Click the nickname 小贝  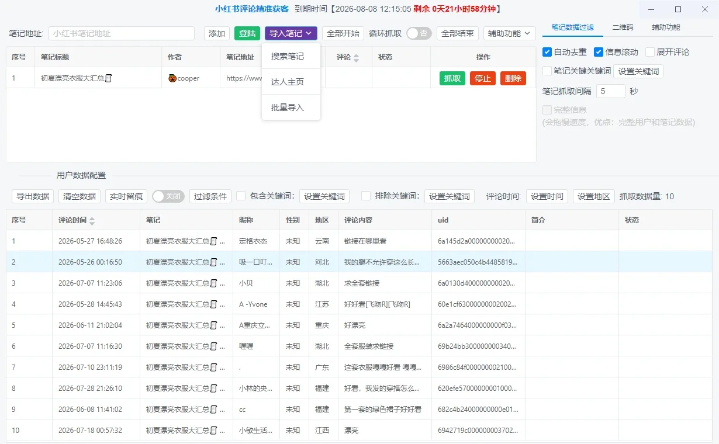coord(246,283)
